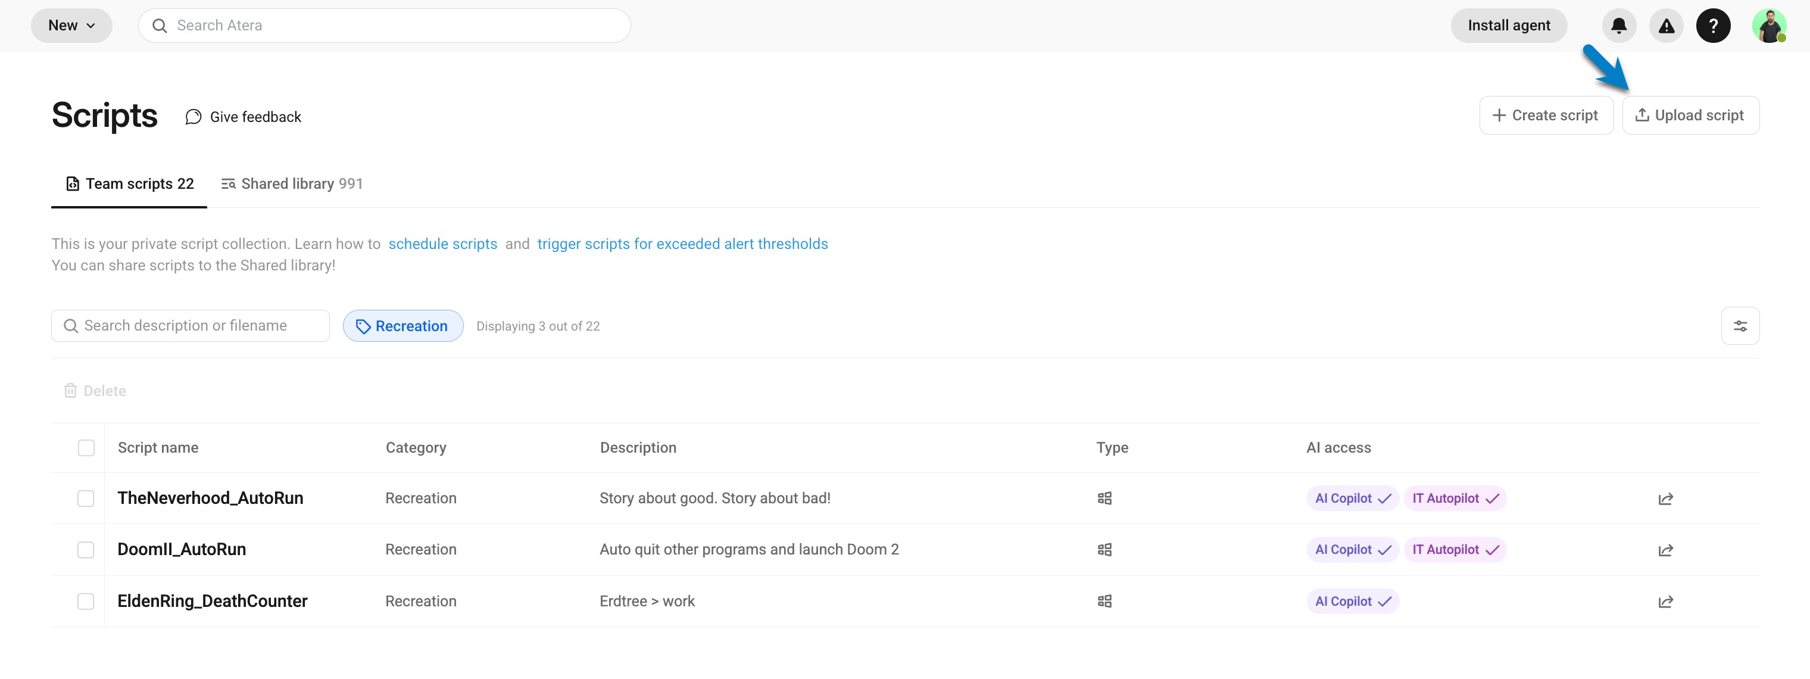Image resolution: width=1810 pixels, height=679 pixels.
Task: Click the Type column header
Action: [x=1112, y=448]
